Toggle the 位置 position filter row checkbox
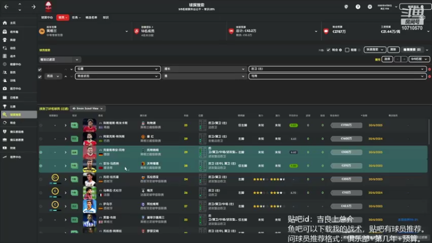Viewport: 432px width, 243px height. tap(40, 70)
